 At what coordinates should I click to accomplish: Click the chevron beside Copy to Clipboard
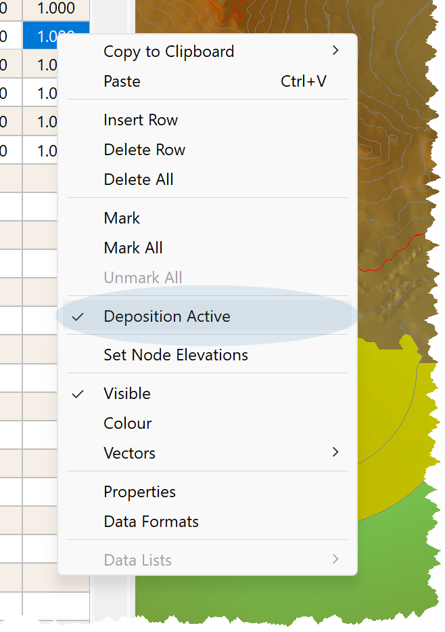(x=335, y=51)
